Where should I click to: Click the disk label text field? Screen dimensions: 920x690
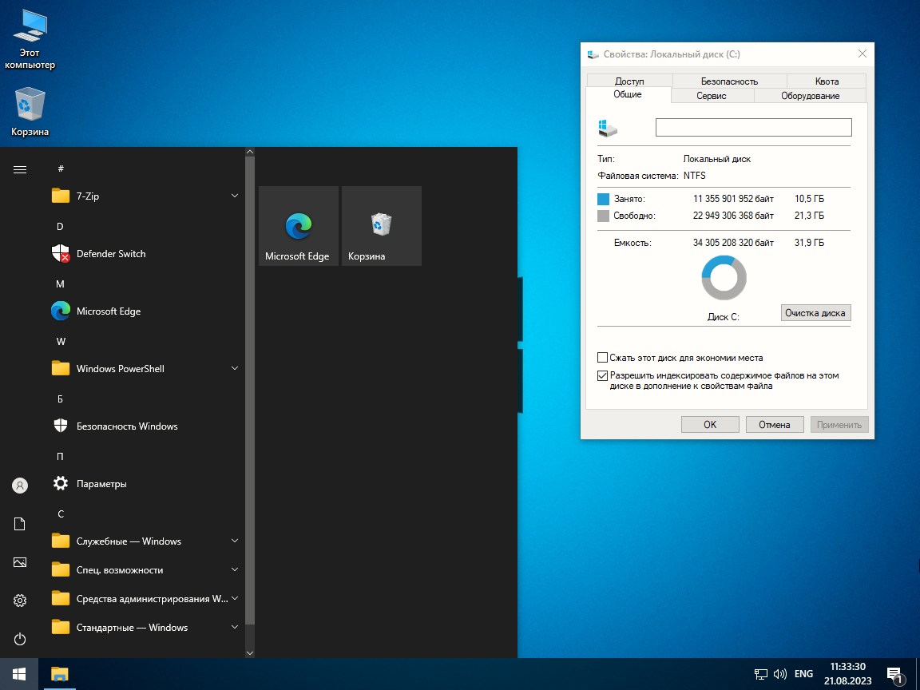tap(753, 128)
